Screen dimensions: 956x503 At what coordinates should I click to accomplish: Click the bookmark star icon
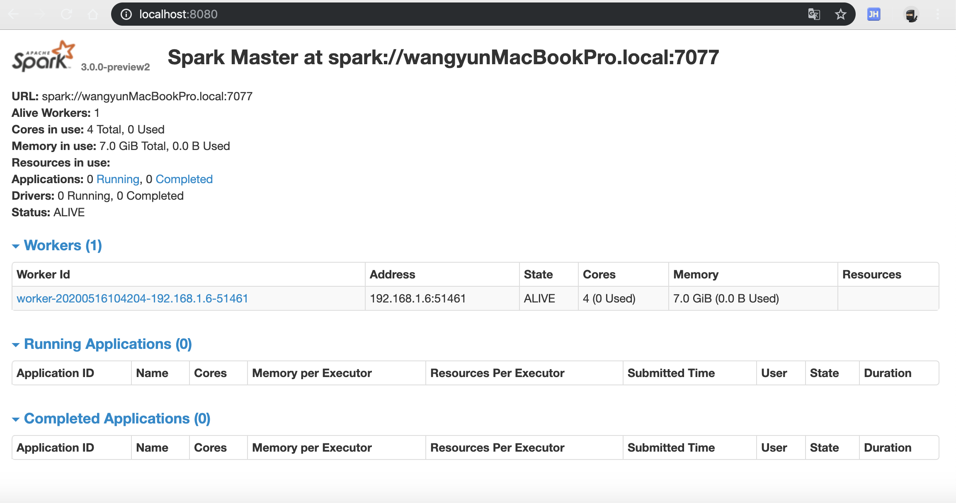(x=841, y=14)
